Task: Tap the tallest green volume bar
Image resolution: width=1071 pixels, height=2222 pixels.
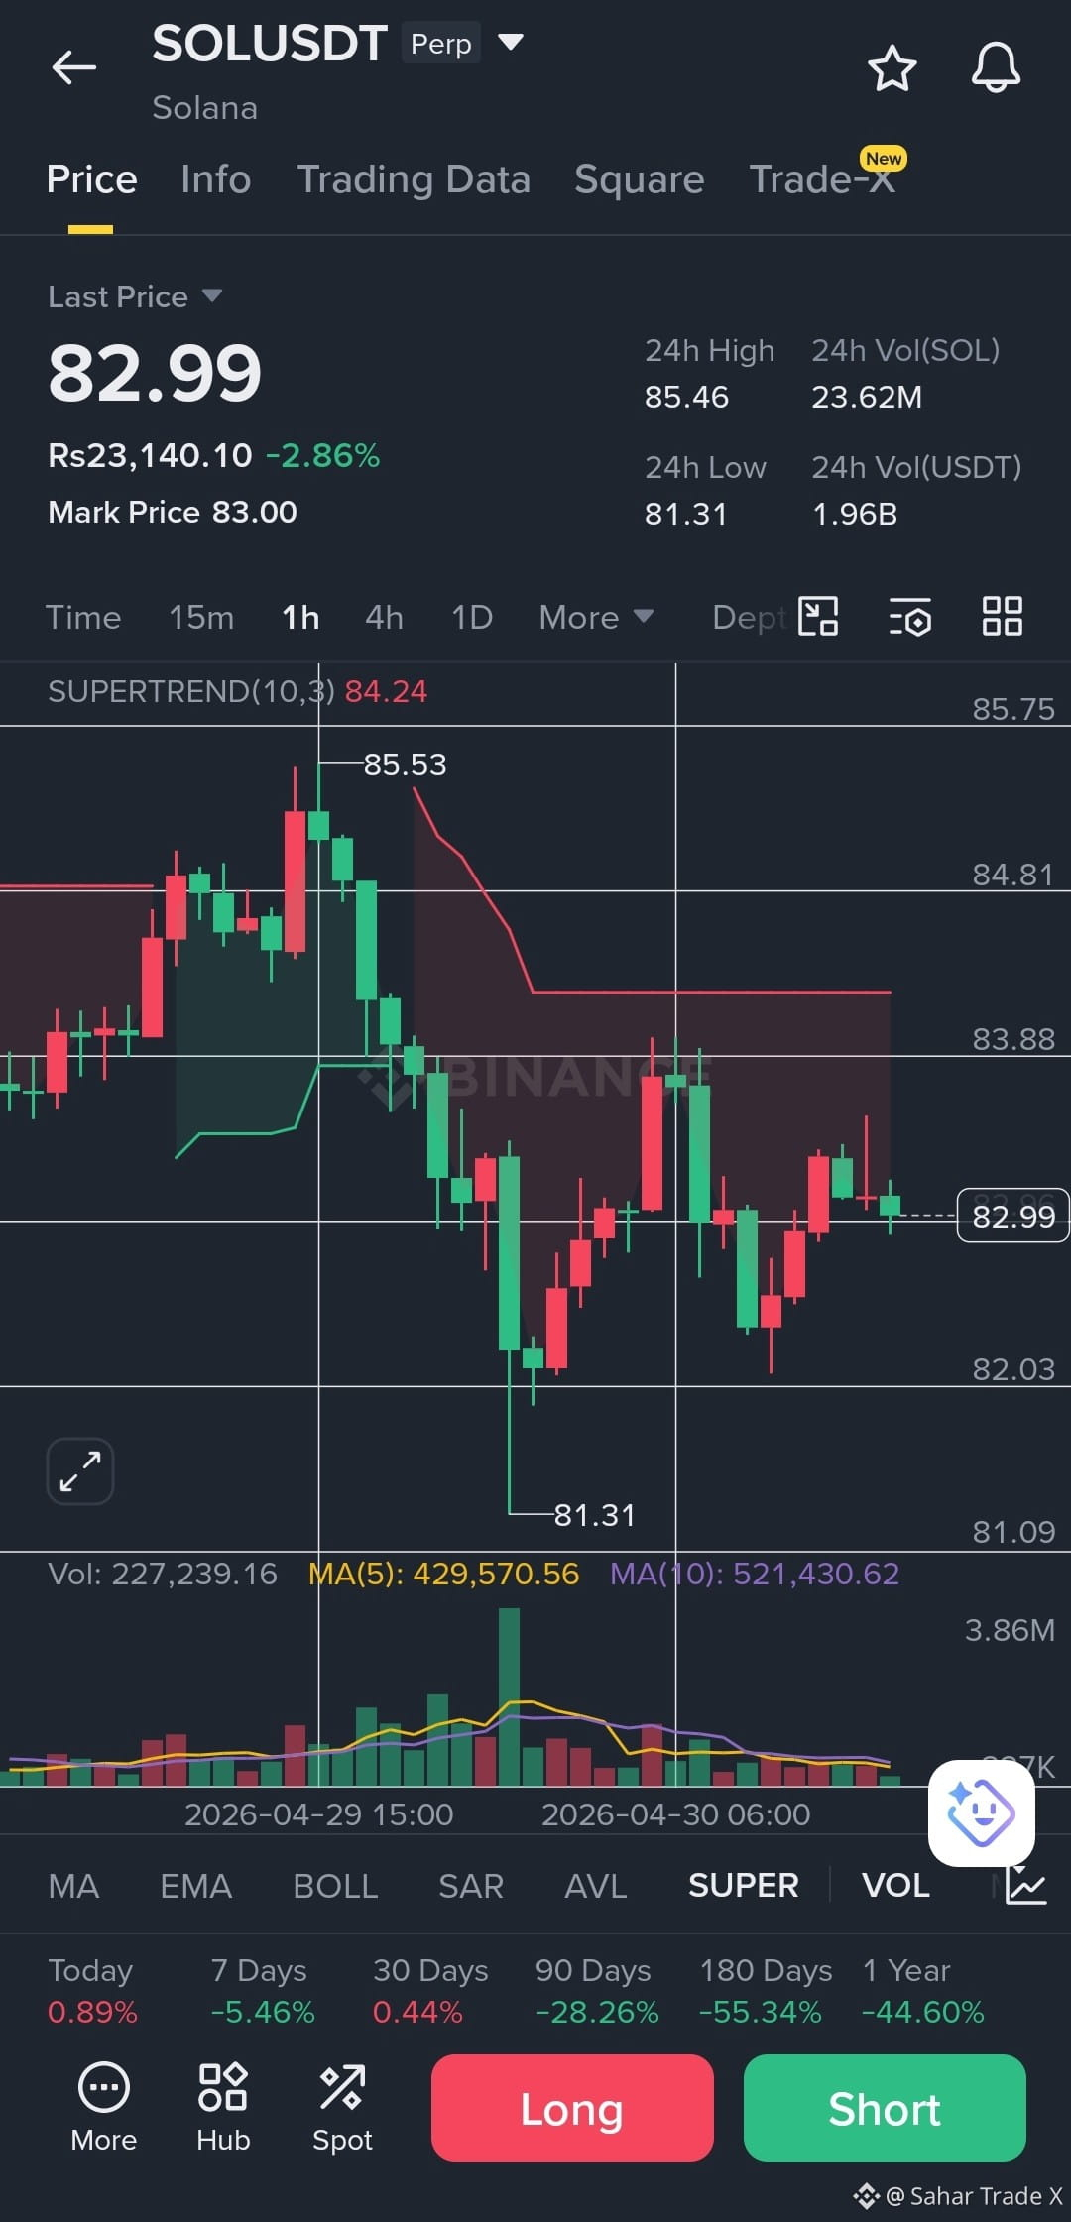Action: [509, 1697]
